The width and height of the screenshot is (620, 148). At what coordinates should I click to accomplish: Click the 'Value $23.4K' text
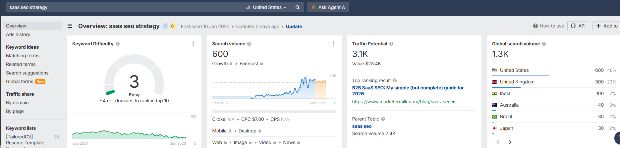click(366, 64)
